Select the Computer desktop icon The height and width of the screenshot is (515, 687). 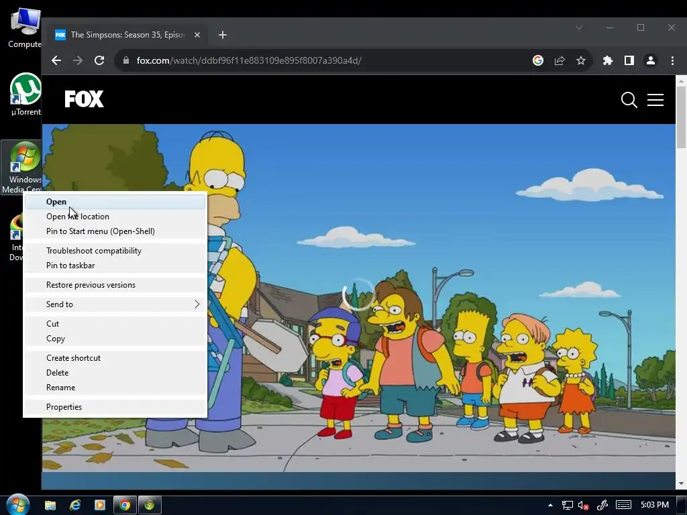(x=25, y=28)
